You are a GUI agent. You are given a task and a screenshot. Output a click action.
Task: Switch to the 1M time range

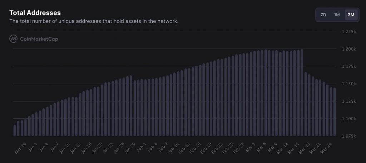coord(337,15)
